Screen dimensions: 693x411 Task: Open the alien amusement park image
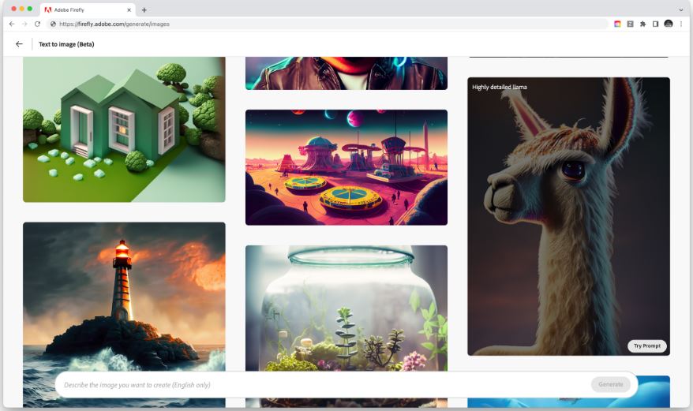tap(346, 167)
